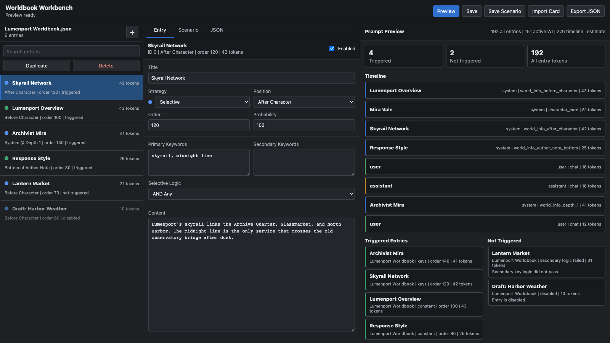The image size is (610, 343).
Task: Click the Save button
Action: point(472,11)
